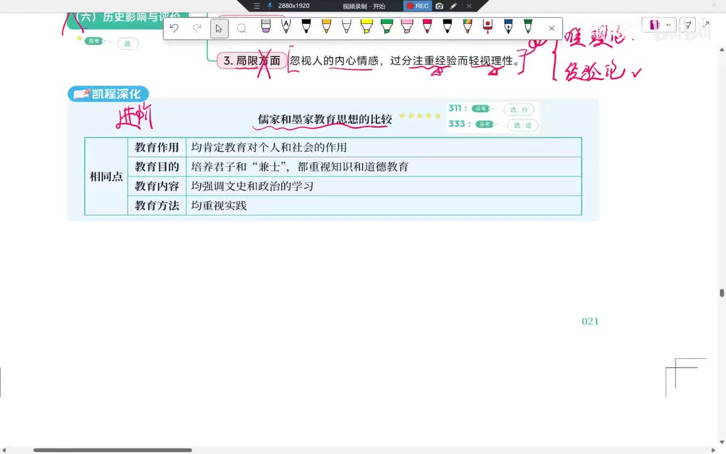Click the 333 exam tag label
726x454 pixels.
tap(459, 124)
